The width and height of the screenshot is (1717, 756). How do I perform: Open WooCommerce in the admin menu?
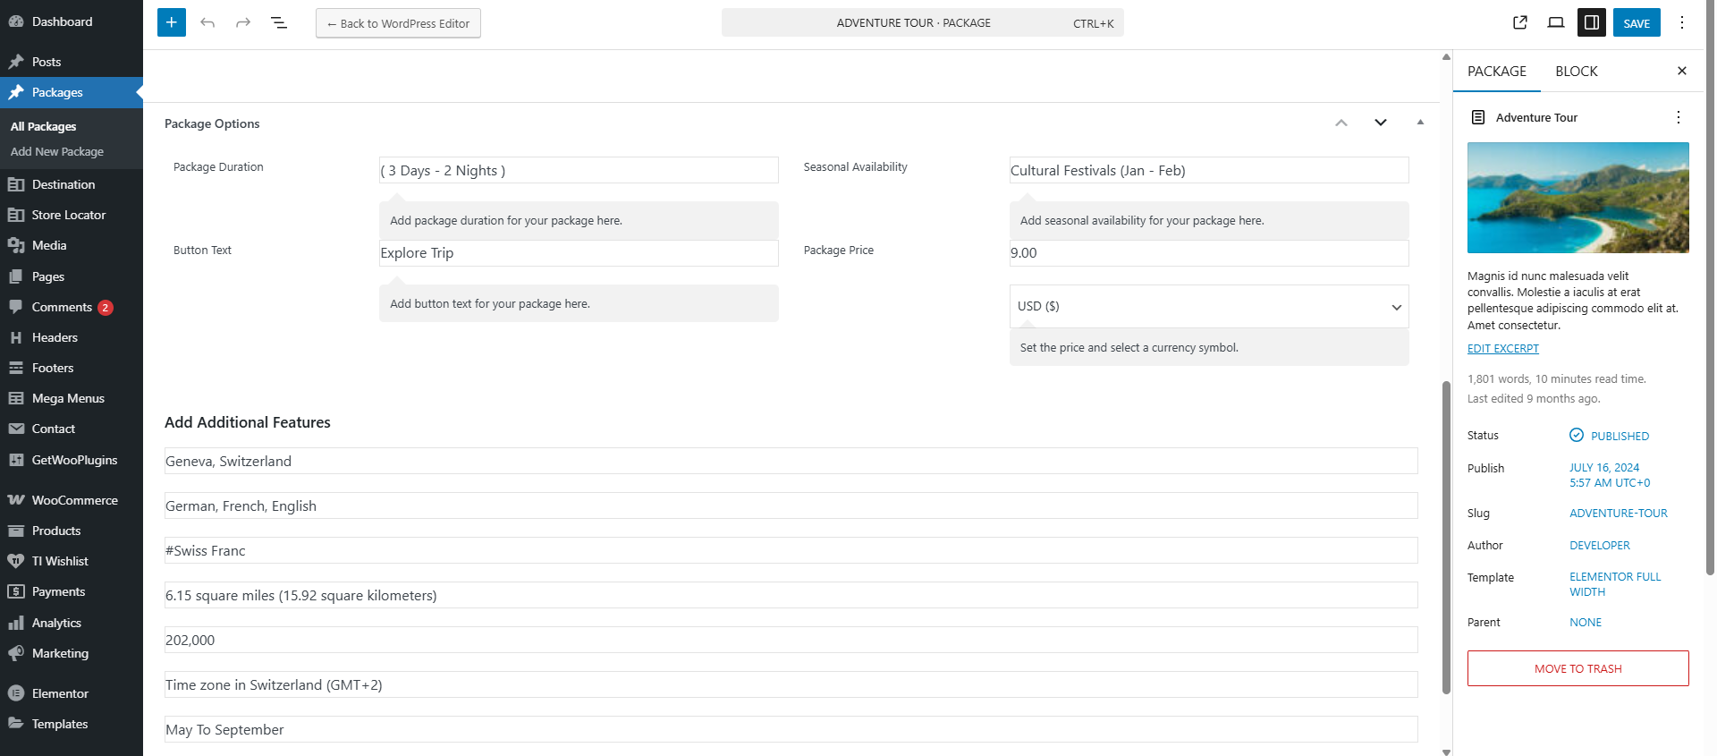tap(74, 500)
